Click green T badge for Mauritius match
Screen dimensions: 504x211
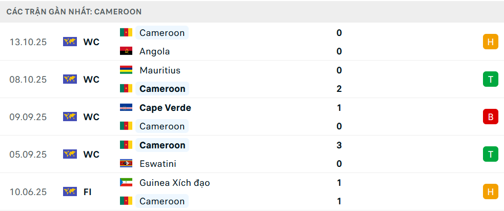pos(490,80)
